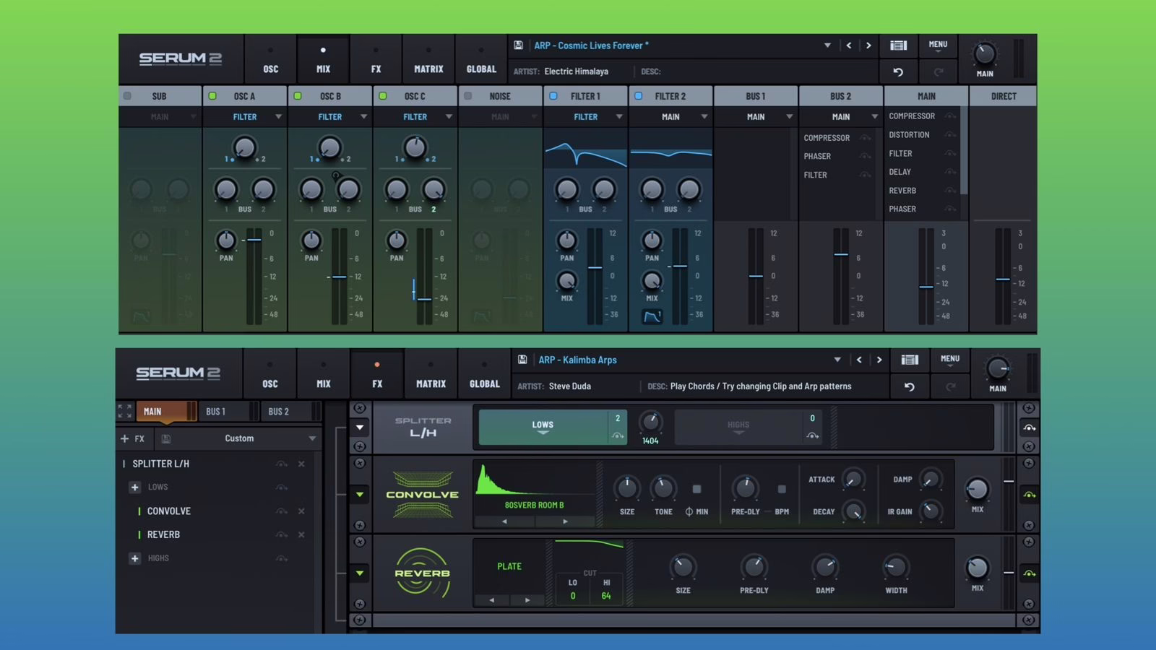Load the next preset in the top window
Image resolution: width=1156 pixels, height=650 pixels.
868,45
